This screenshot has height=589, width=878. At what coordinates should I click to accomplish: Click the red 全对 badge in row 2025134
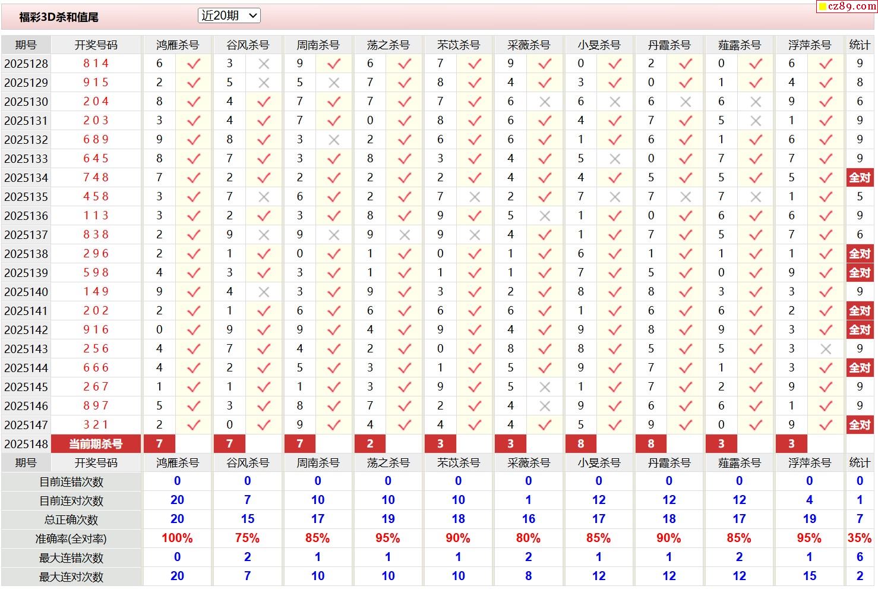point(860,178)
